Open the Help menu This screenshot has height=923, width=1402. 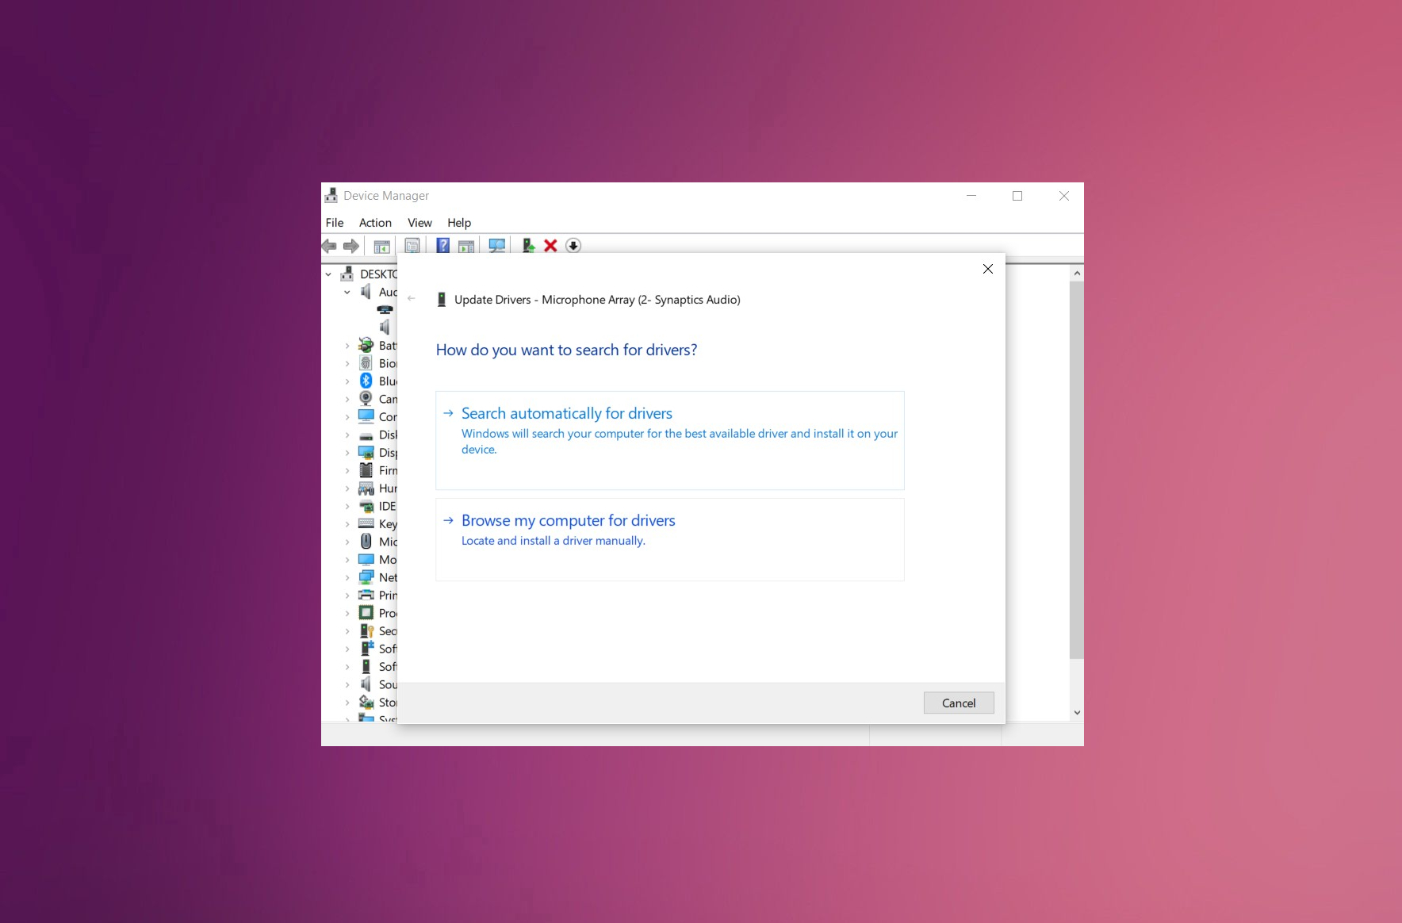point(459,223)
